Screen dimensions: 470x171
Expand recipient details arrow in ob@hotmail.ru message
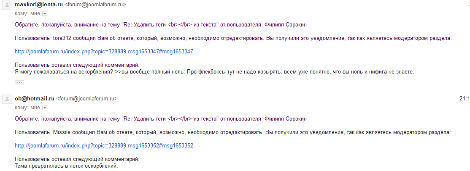tap(45, 108)
